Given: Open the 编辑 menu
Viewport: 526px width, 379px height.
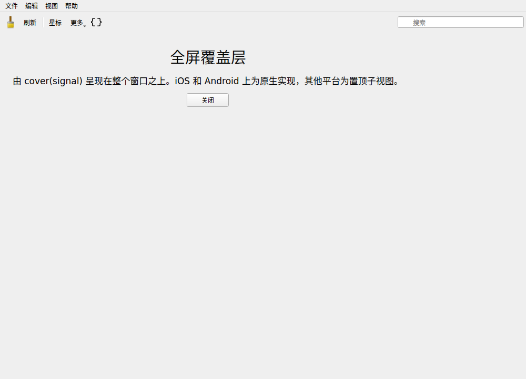Looking at the screenshot, I should 32,6.
